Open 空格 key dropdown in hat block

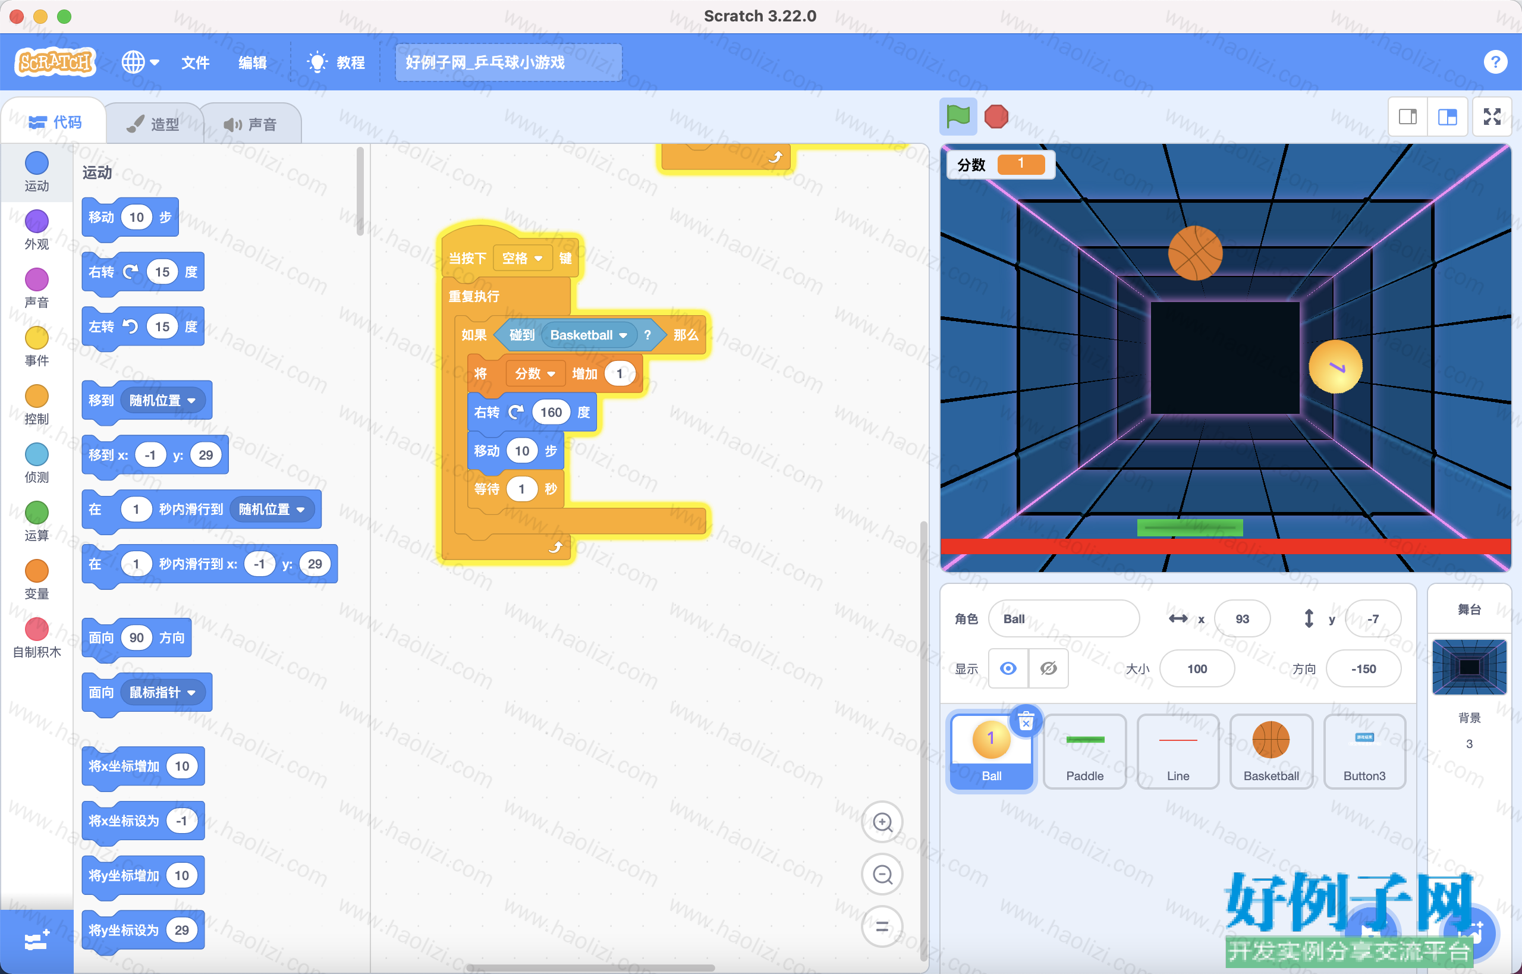pyautogui.click(x=523, y=258)
